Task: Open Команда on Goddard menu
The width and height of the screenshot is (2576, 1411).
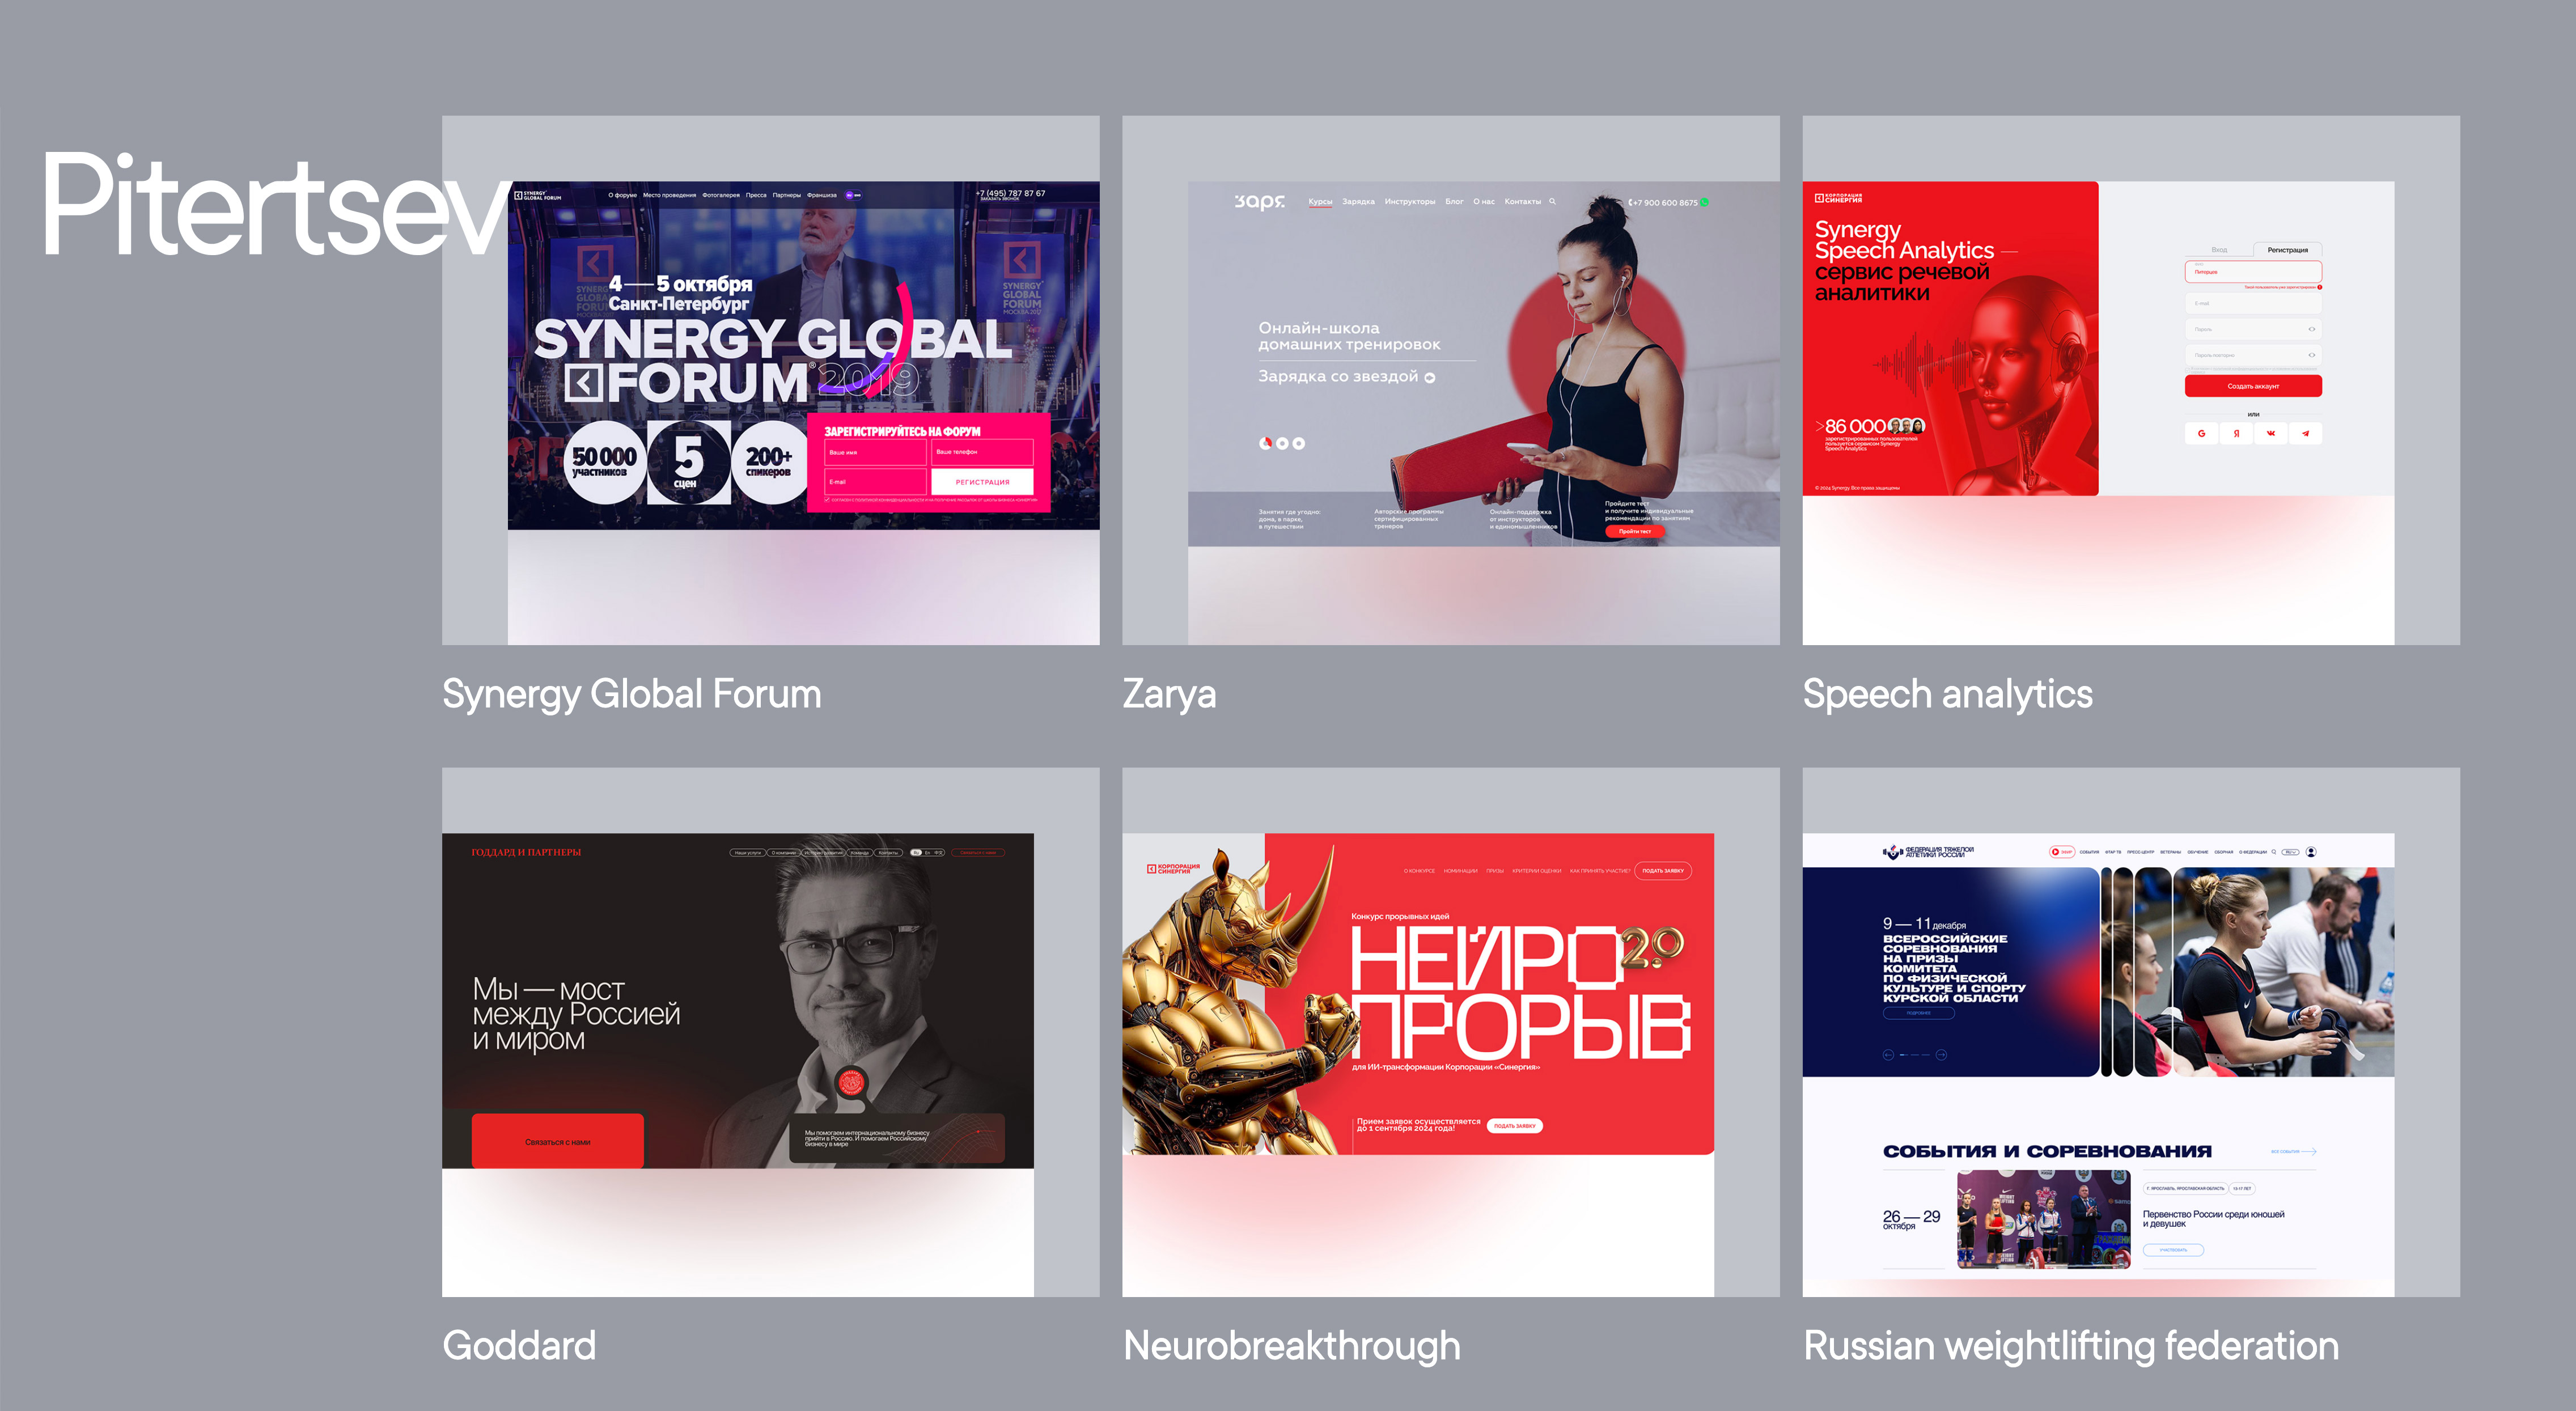Action: click(860, 853)
